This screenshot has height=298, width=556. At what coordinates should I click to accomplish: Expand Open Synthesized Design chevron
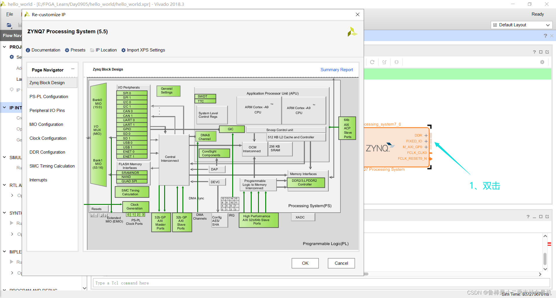coord(12,234)
